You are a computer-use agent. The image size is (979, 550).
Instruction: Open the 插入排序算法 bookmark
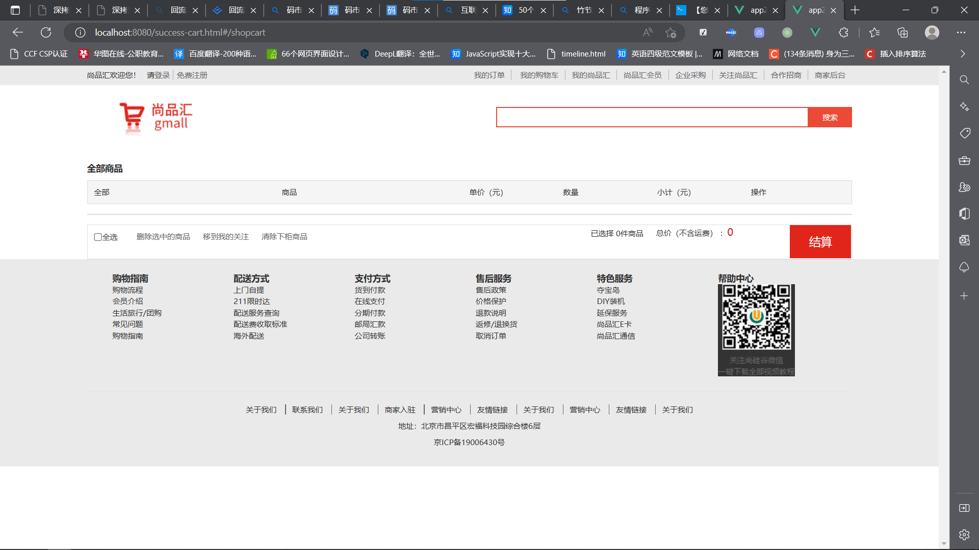(896, 54)
